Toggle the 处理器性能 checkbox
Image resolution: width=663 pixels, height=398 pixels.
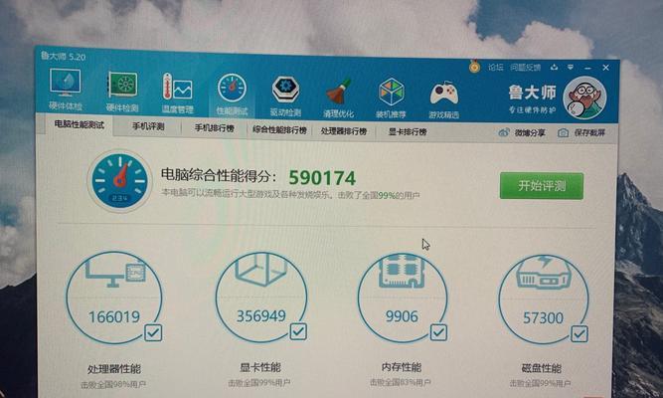153,332
